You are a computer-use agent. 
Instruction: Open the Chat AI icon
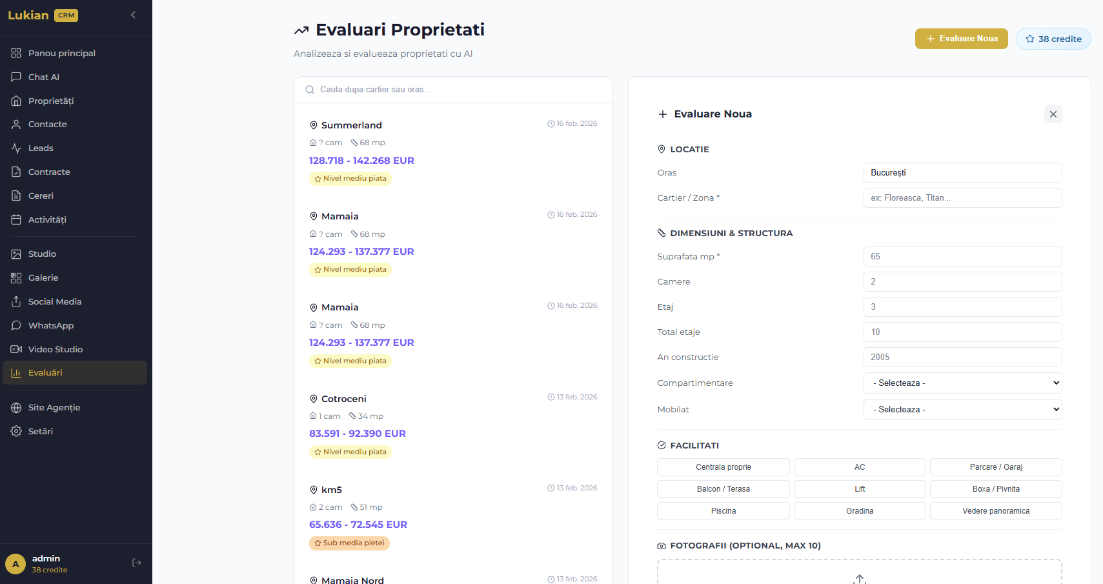[16, 77]
